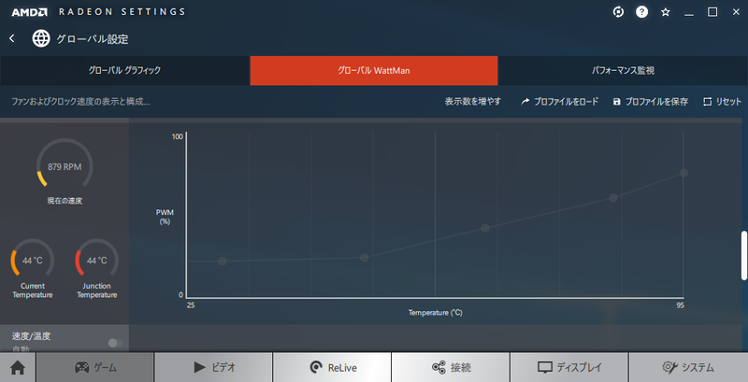Click the 速度/温度 label

click(x=32, y=336)
